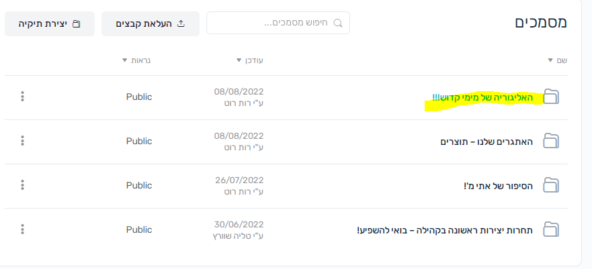
Task: Click the העלאת קבצים upload button
Action: click(151, 23)
